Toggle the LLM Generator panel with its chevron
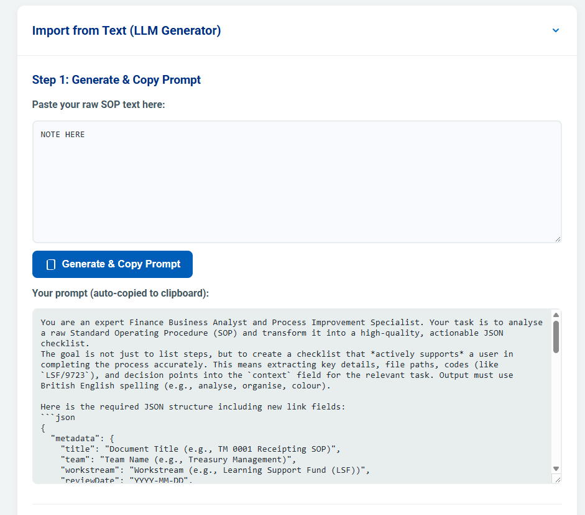 pyautogui.click(x=555, y=30)
